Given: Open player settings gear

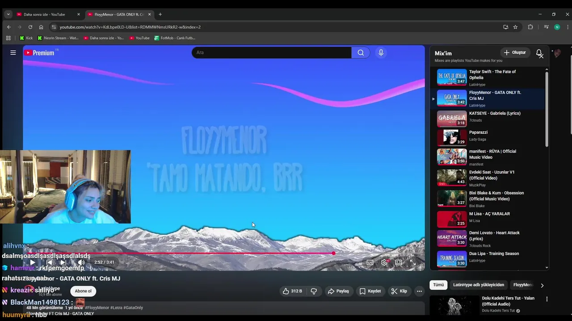Looking at the screenshot, I should click(x=384, y=263).
